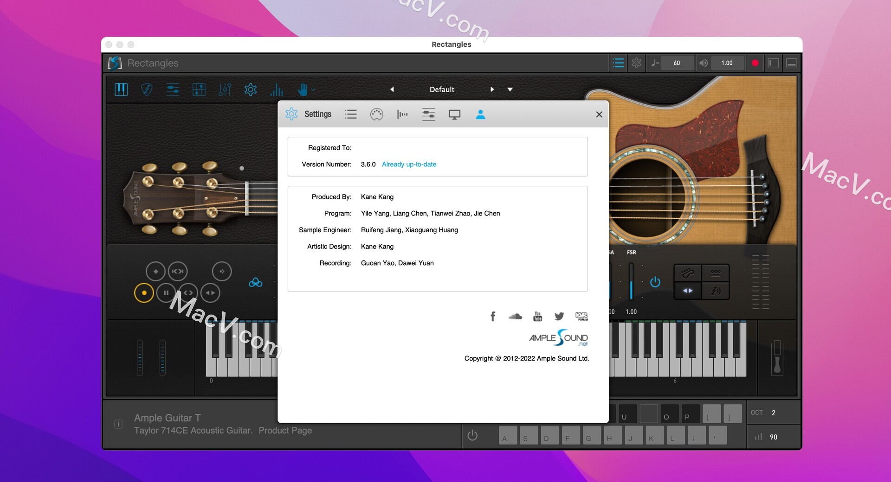Switch to the sliders settings tab
This screenshot has width=891, height=482.
point(428,114)
